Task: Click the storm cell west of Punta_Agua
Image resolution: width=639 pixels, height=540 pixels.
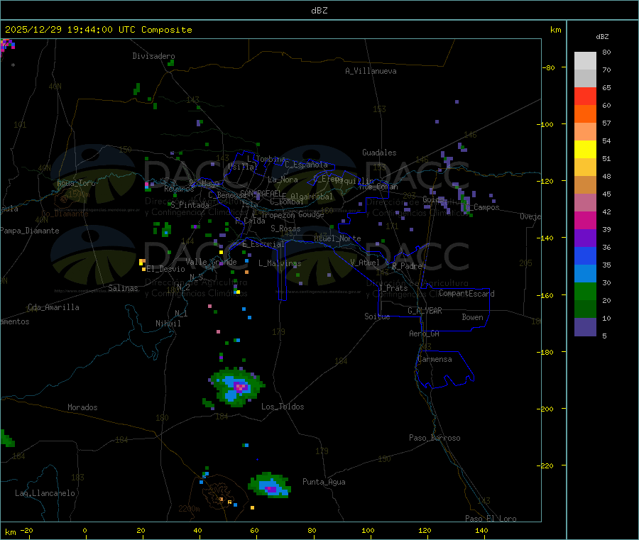Action: 270,485
